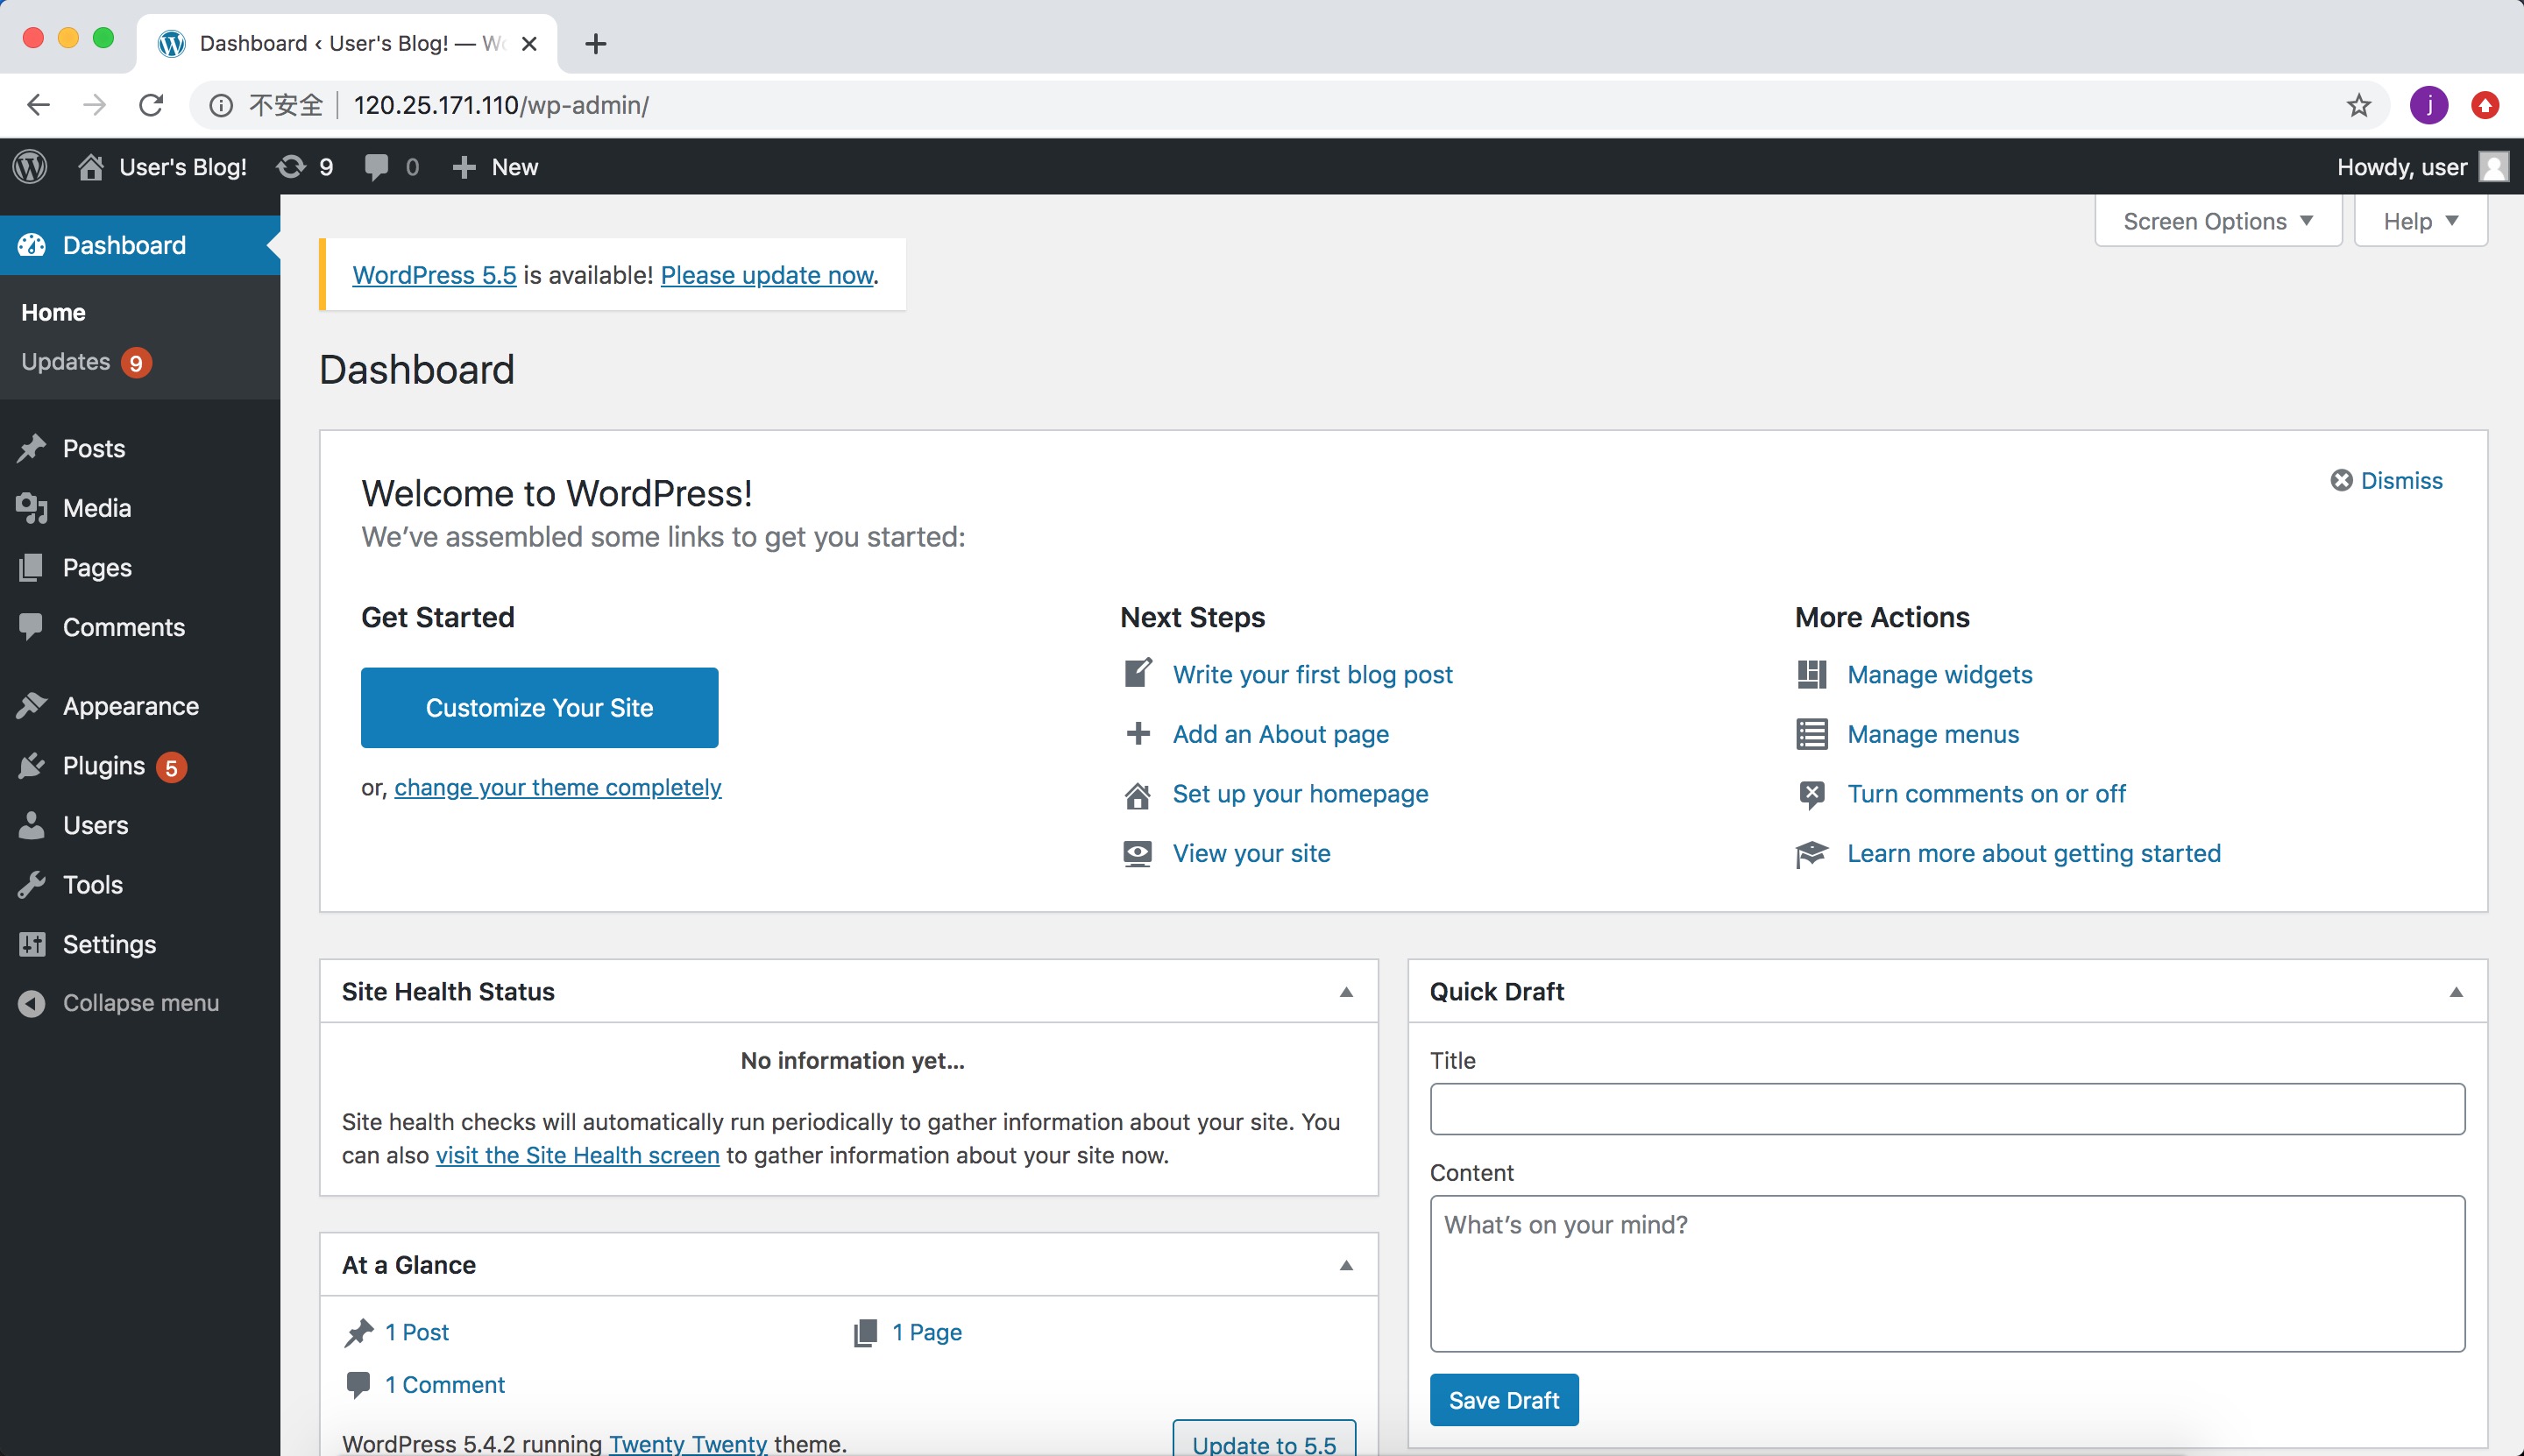The height and width of the screenshot is (1456, 2524).
Task: Open the Appearance menu in sidebar
Action: pos(130,706)
